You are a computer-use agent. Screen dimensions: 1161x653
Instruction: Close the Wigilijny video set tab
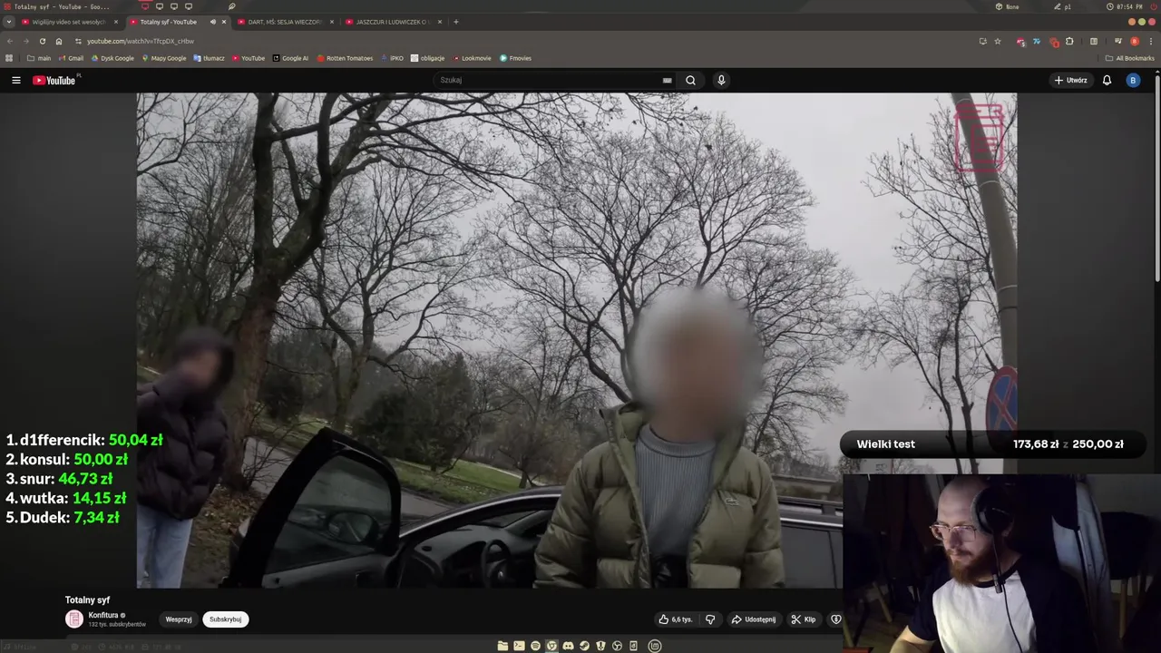point(115,22)
